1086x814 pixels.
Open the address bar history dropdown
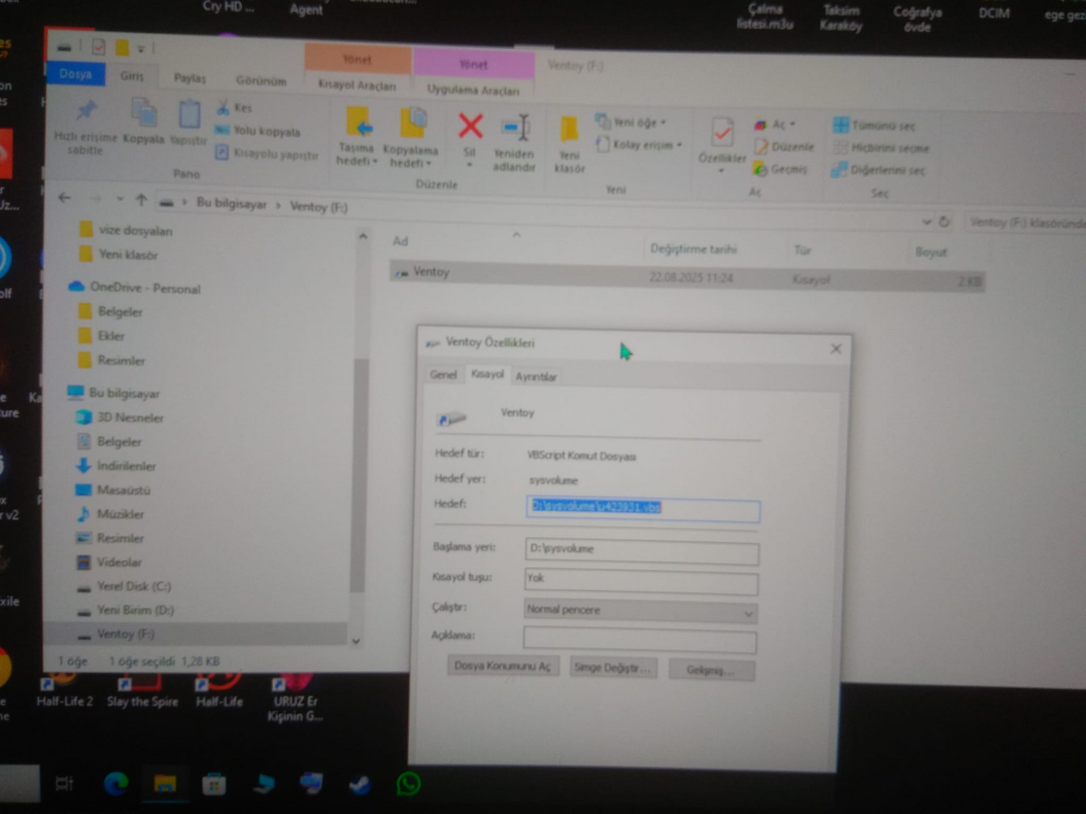click(x=927, y=222)
